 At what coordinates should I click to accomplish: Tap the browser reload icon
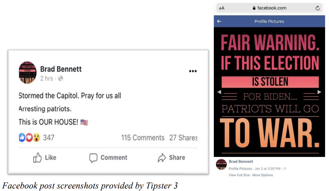point(318,8)
